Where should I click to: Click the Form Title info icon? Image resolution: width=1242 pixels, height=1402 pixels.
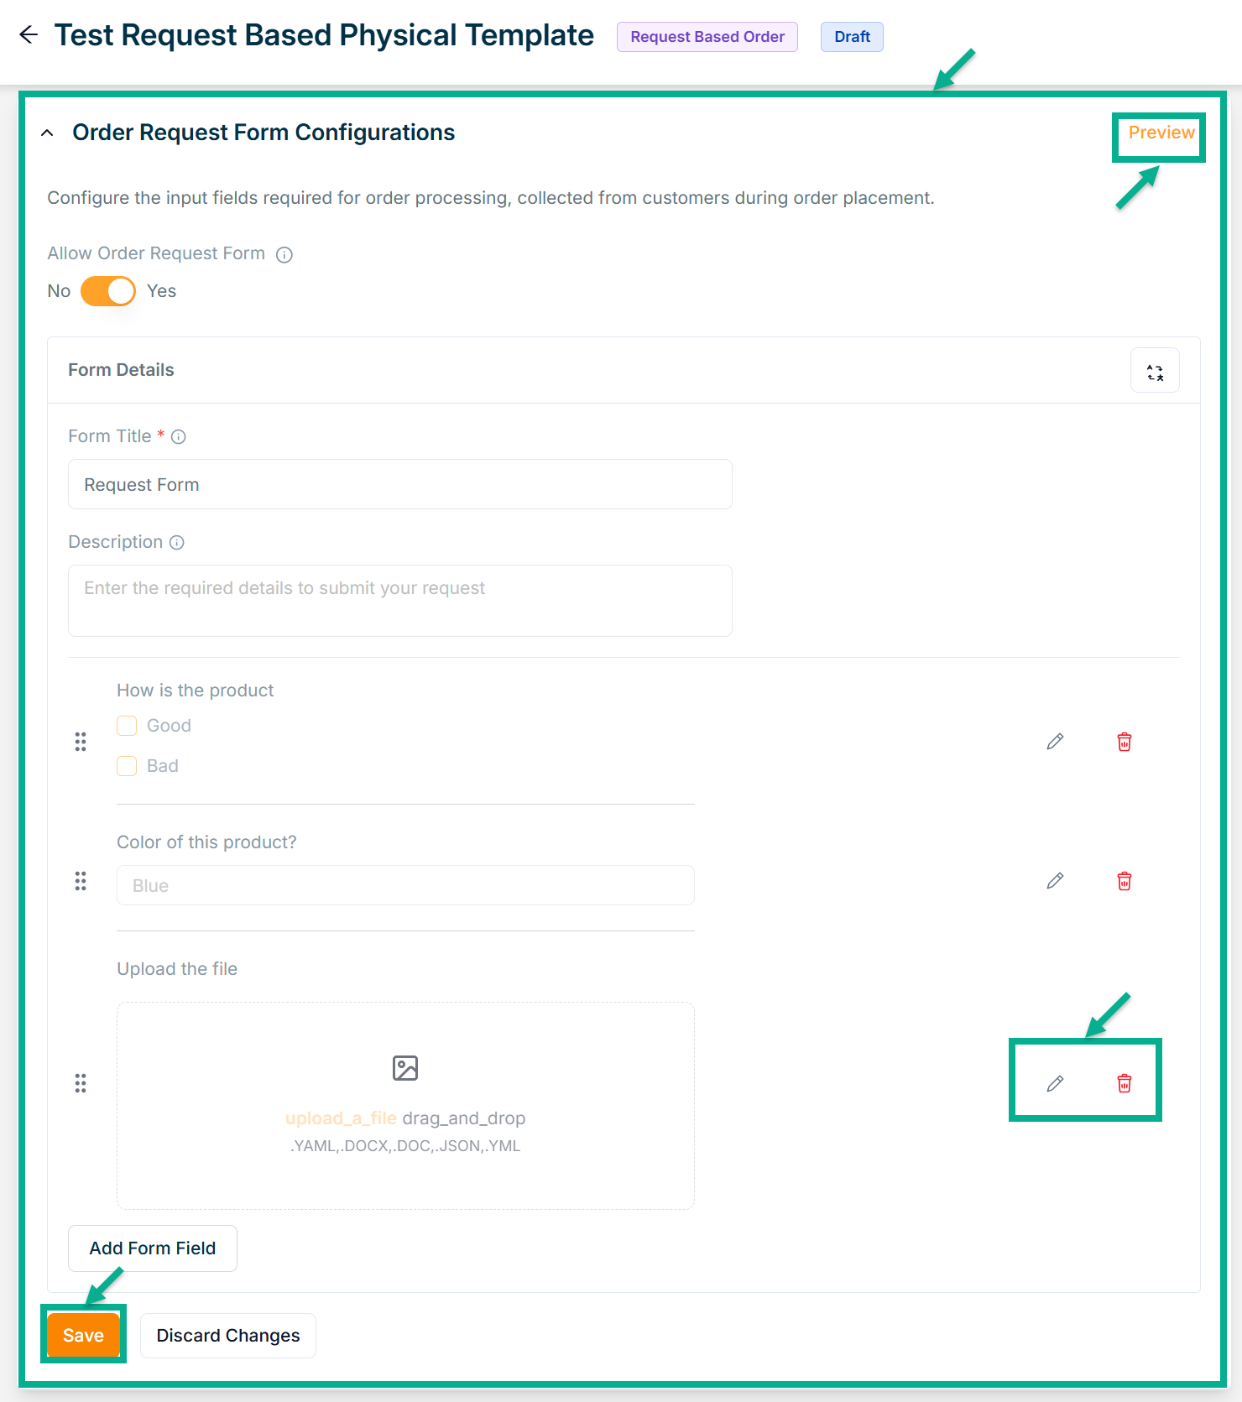(179, 437)
